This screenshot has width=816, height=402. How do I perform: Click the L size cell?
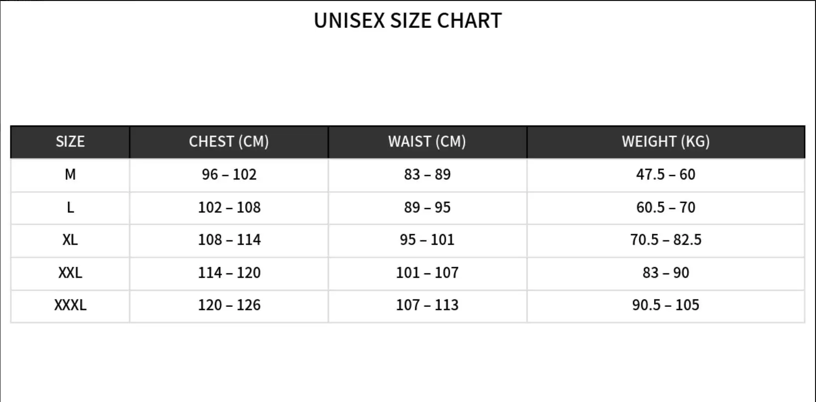click(70, 207)
